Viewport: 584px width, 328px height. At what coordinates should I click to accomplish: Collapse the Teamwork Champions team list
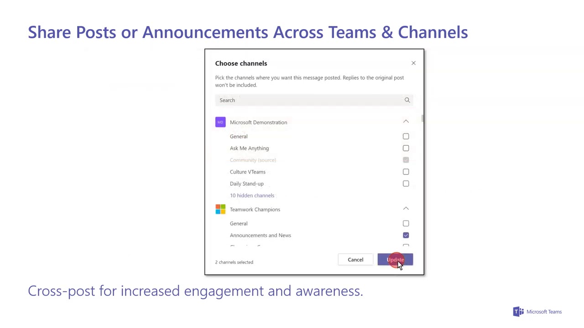(x=406, y=209)
